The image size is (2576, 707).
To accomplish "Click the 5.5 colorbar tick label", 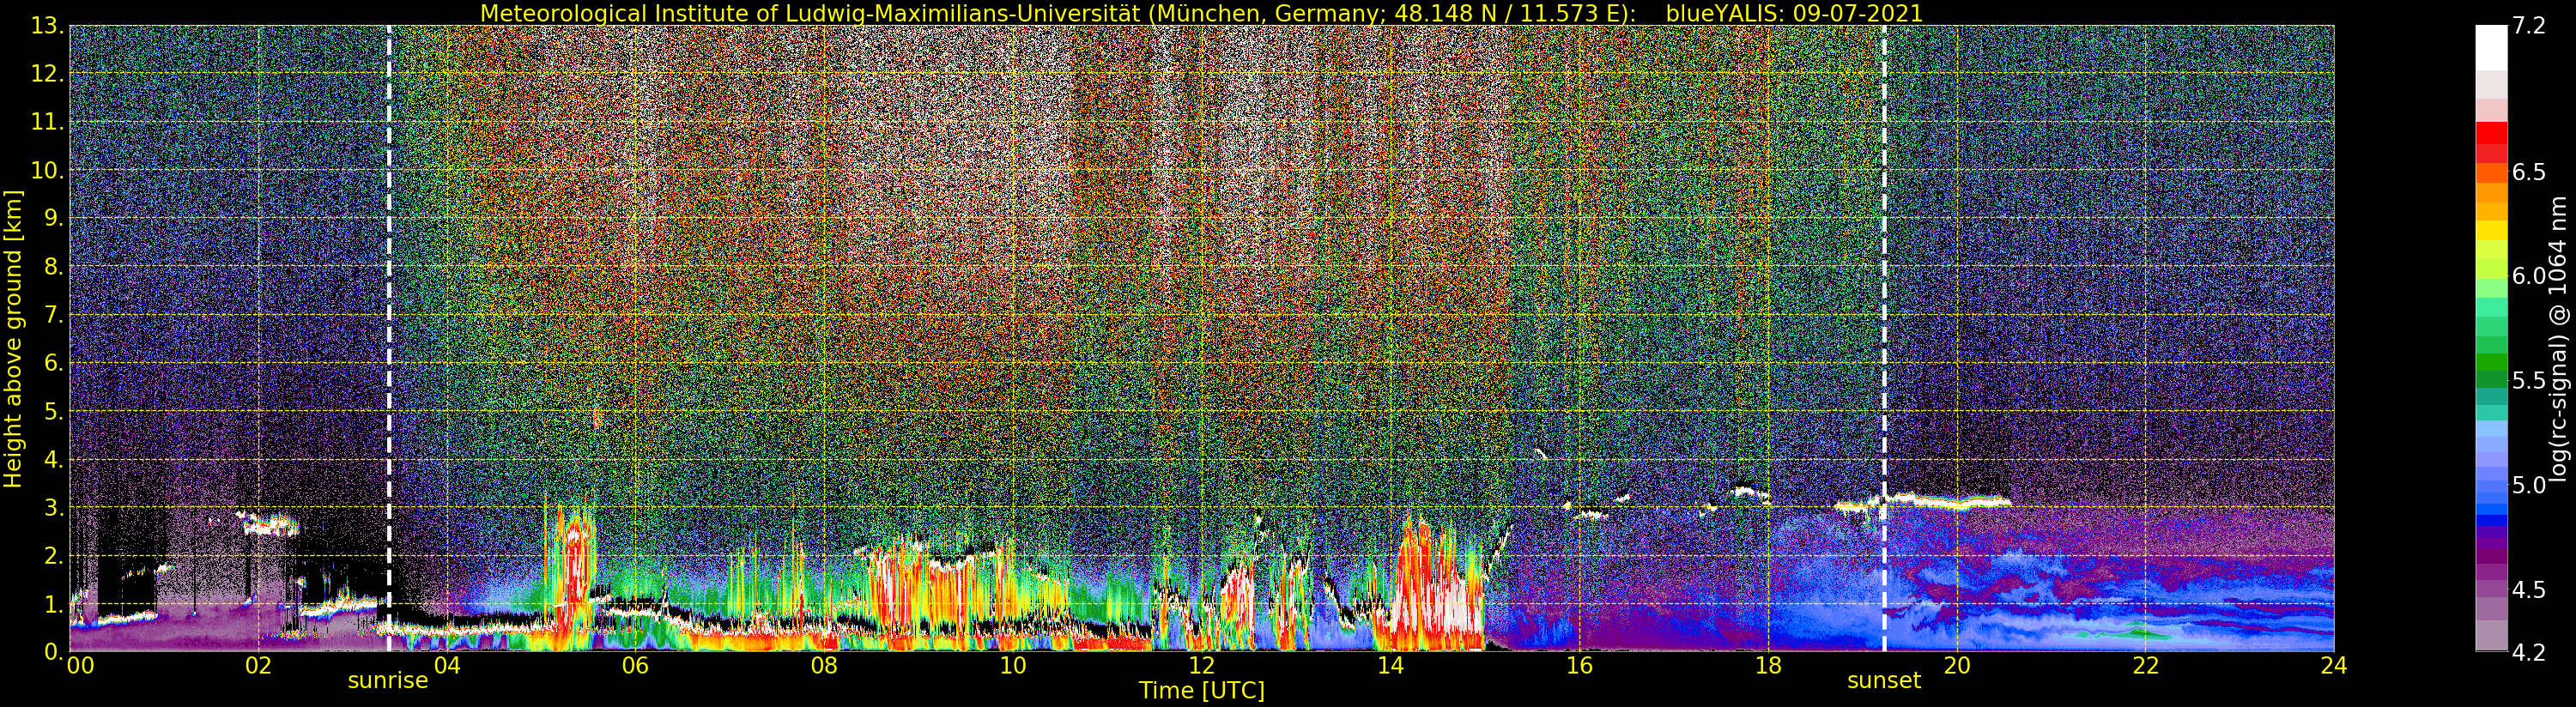I will (2529, 381).
